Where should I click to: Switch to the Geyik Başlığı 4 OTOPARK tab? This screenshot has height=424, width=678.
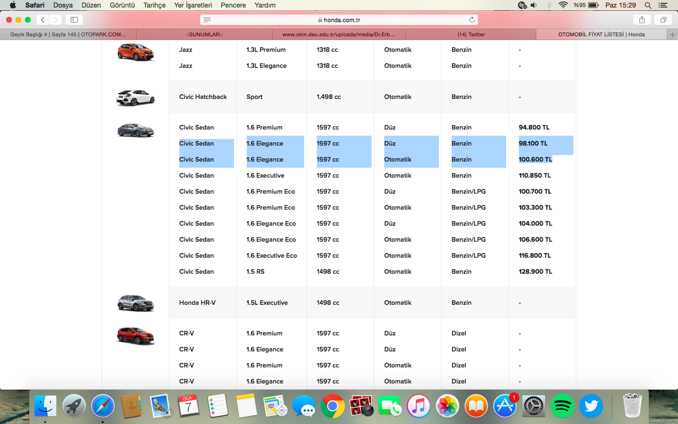point(68,34)
